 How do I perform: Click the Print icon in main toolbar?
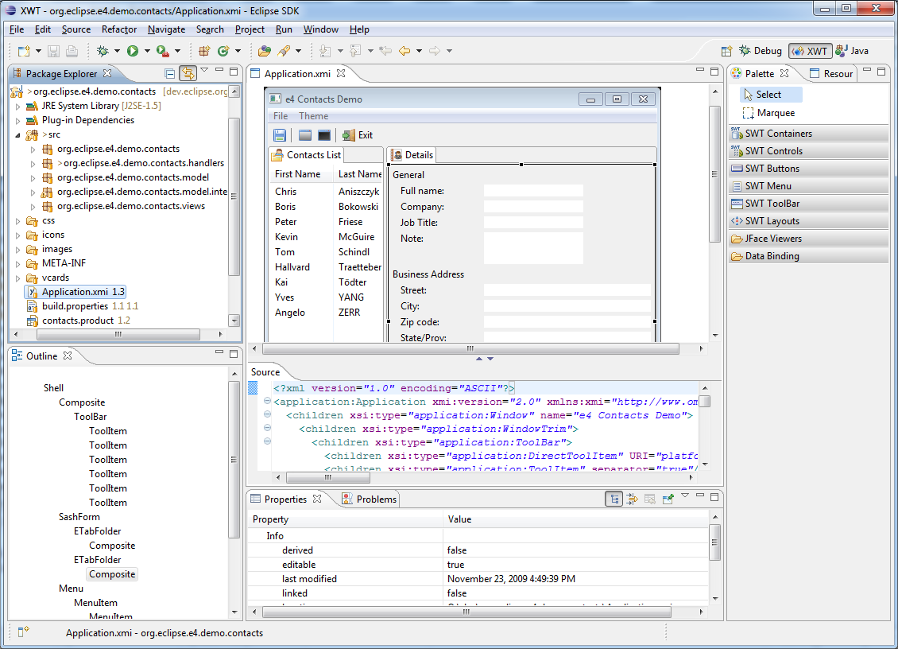[72, 51]
